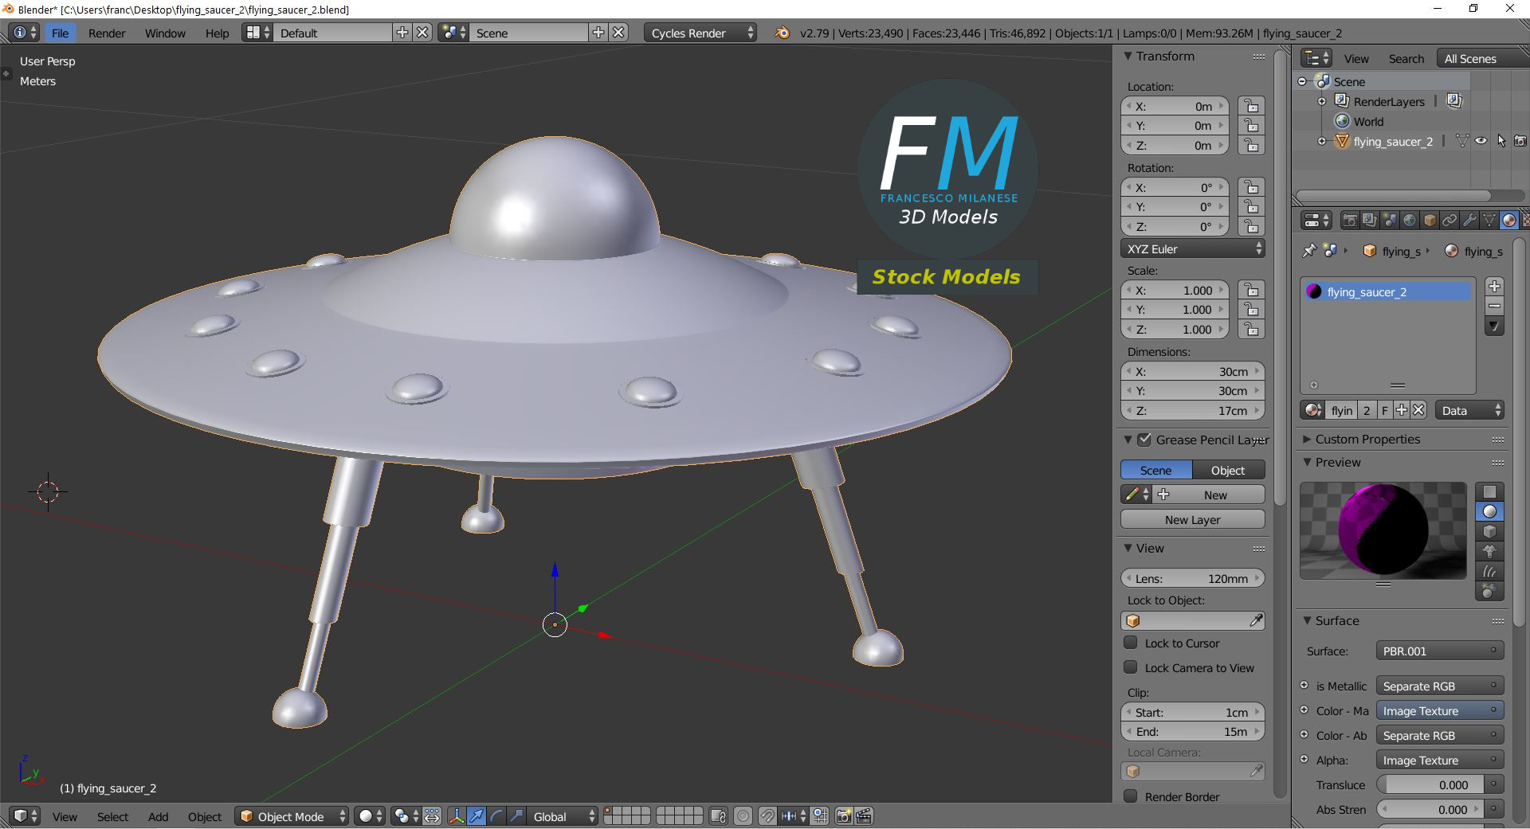
Task: Click the New Layer button
Action: pos(1193,519)
